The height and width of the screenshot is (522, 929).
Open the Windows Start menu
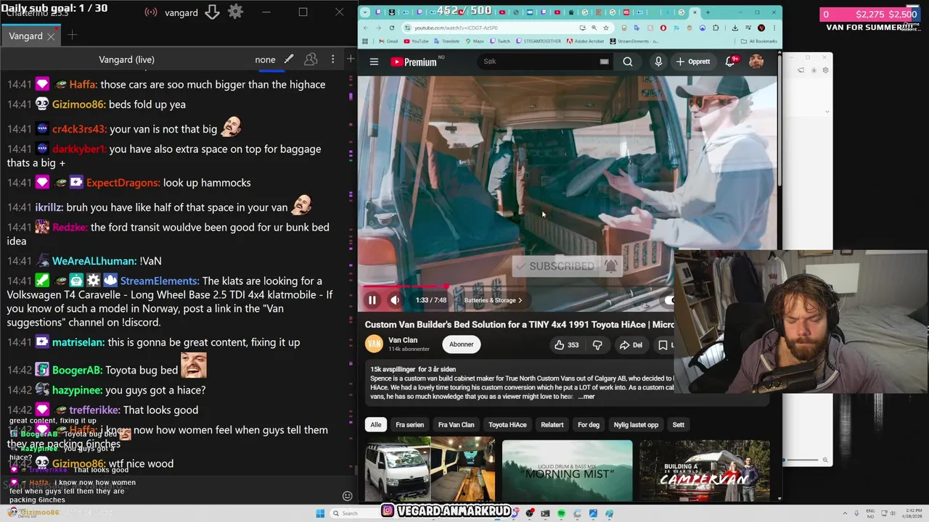coord(320,513)
